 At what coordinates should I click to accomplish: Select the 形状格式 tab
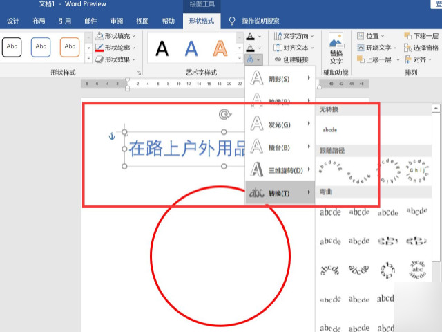pyautogui.click(x=202, y=21)
